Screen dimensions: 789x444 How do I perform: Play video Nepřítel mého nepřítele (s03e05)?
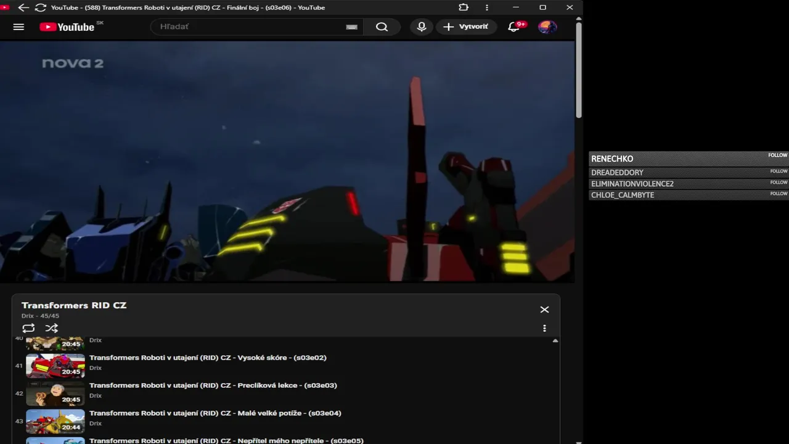[x=226, y=440]
